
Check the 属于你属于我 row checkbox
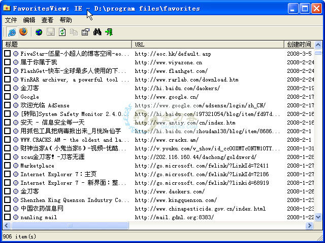[7, 62]
